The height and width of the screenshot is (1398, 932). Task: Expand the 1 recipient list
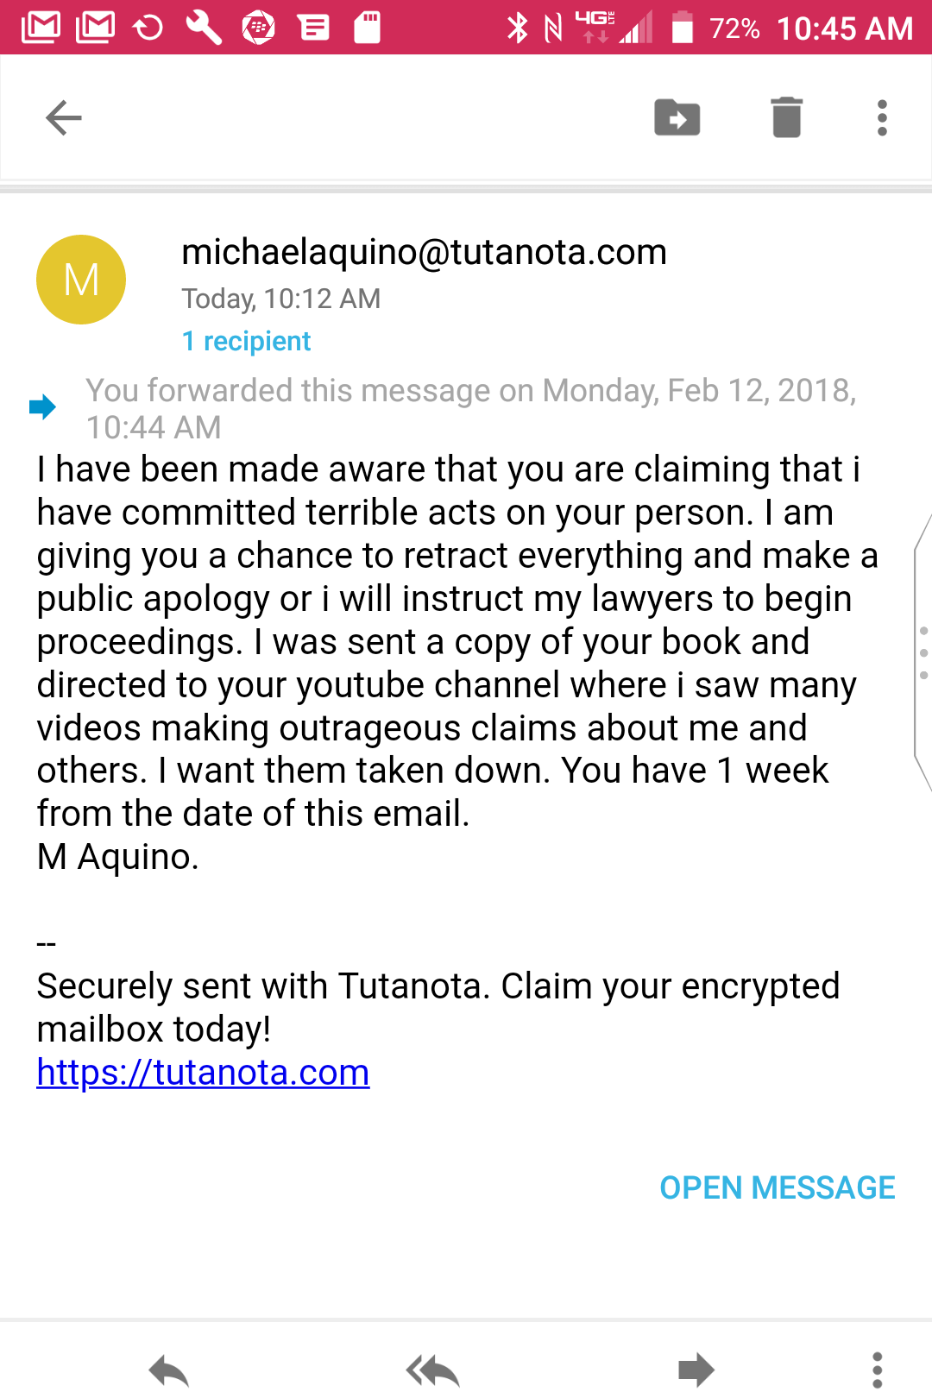246,341
